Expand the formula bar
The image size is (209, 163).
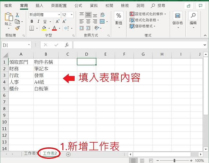pyautogui.click(x=205, y=45)
